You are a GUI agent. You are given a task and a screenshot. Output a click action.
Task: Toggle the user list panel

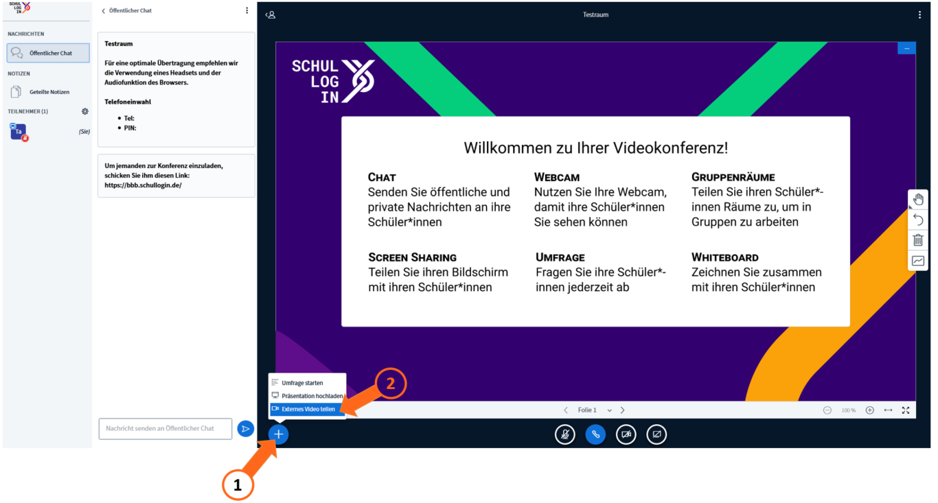(271, 14)
